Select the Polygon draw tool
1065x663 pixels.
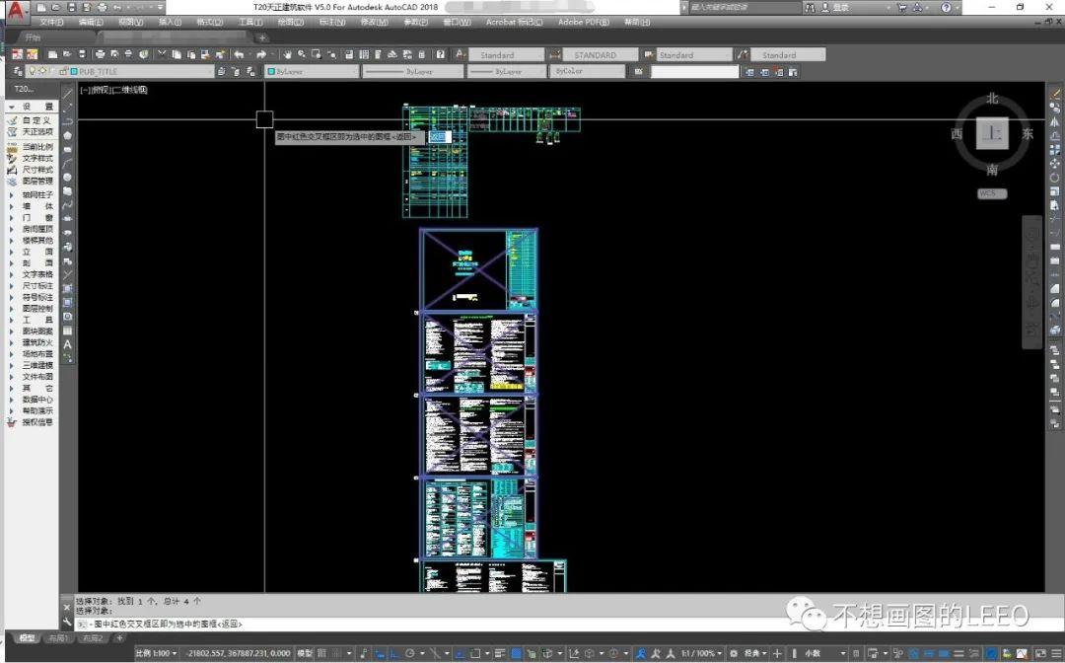pos(67,135)
